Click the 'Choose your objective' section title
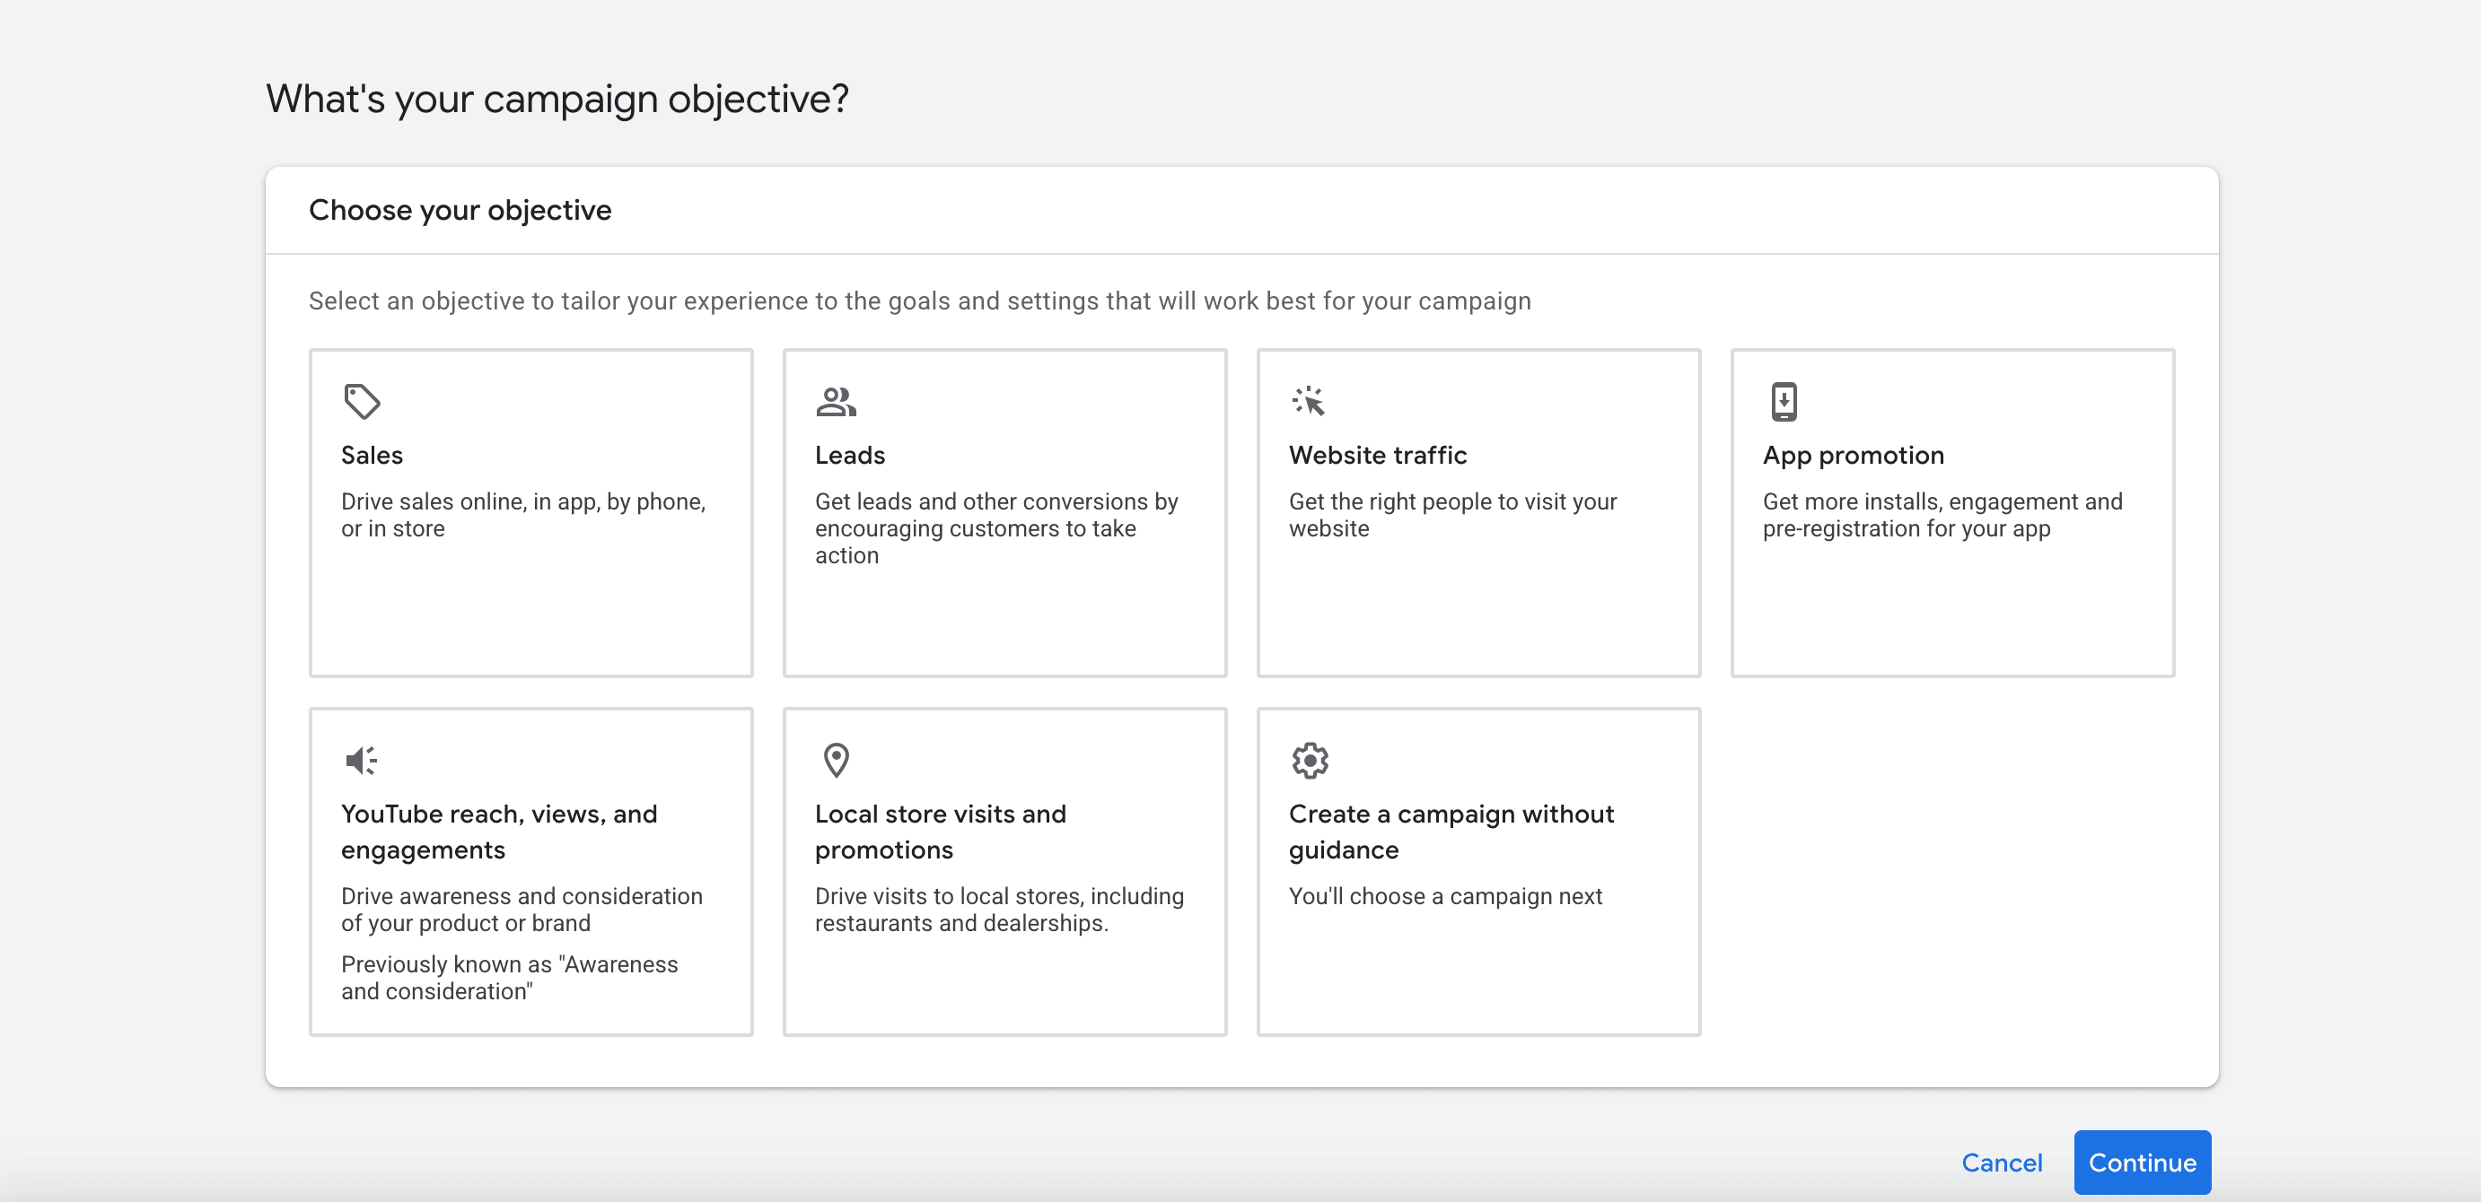The height and width of the screenshot is (1202, 2481). pos(460,210)
